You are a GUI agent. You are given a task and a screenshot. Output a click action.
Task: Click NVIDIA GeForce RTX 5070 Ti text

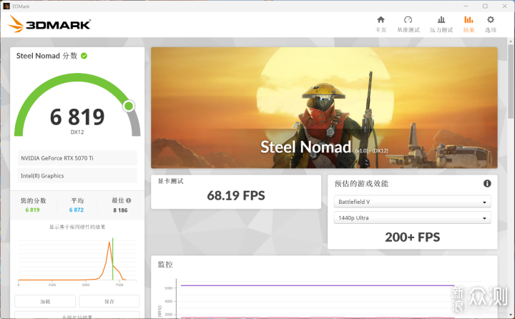(57, 158)
